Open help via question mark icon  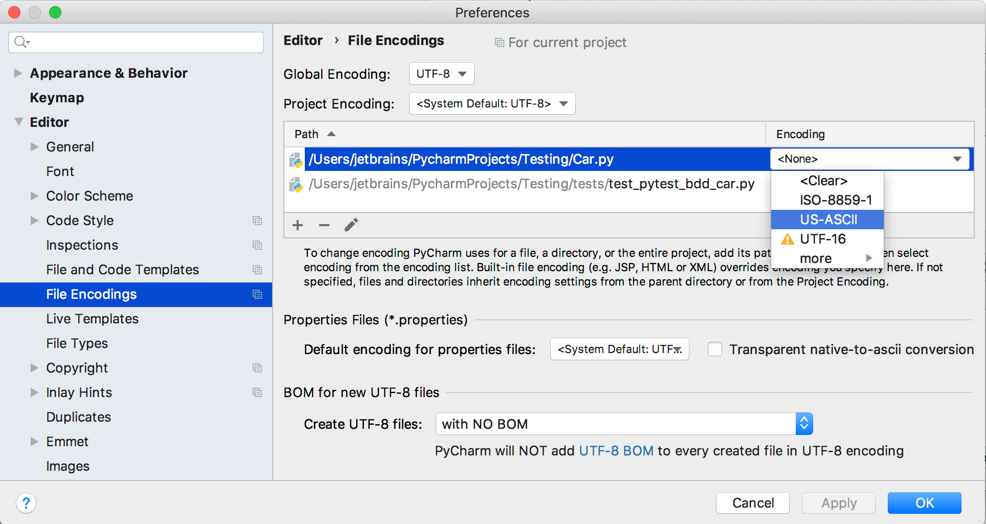tap(26, 503)
